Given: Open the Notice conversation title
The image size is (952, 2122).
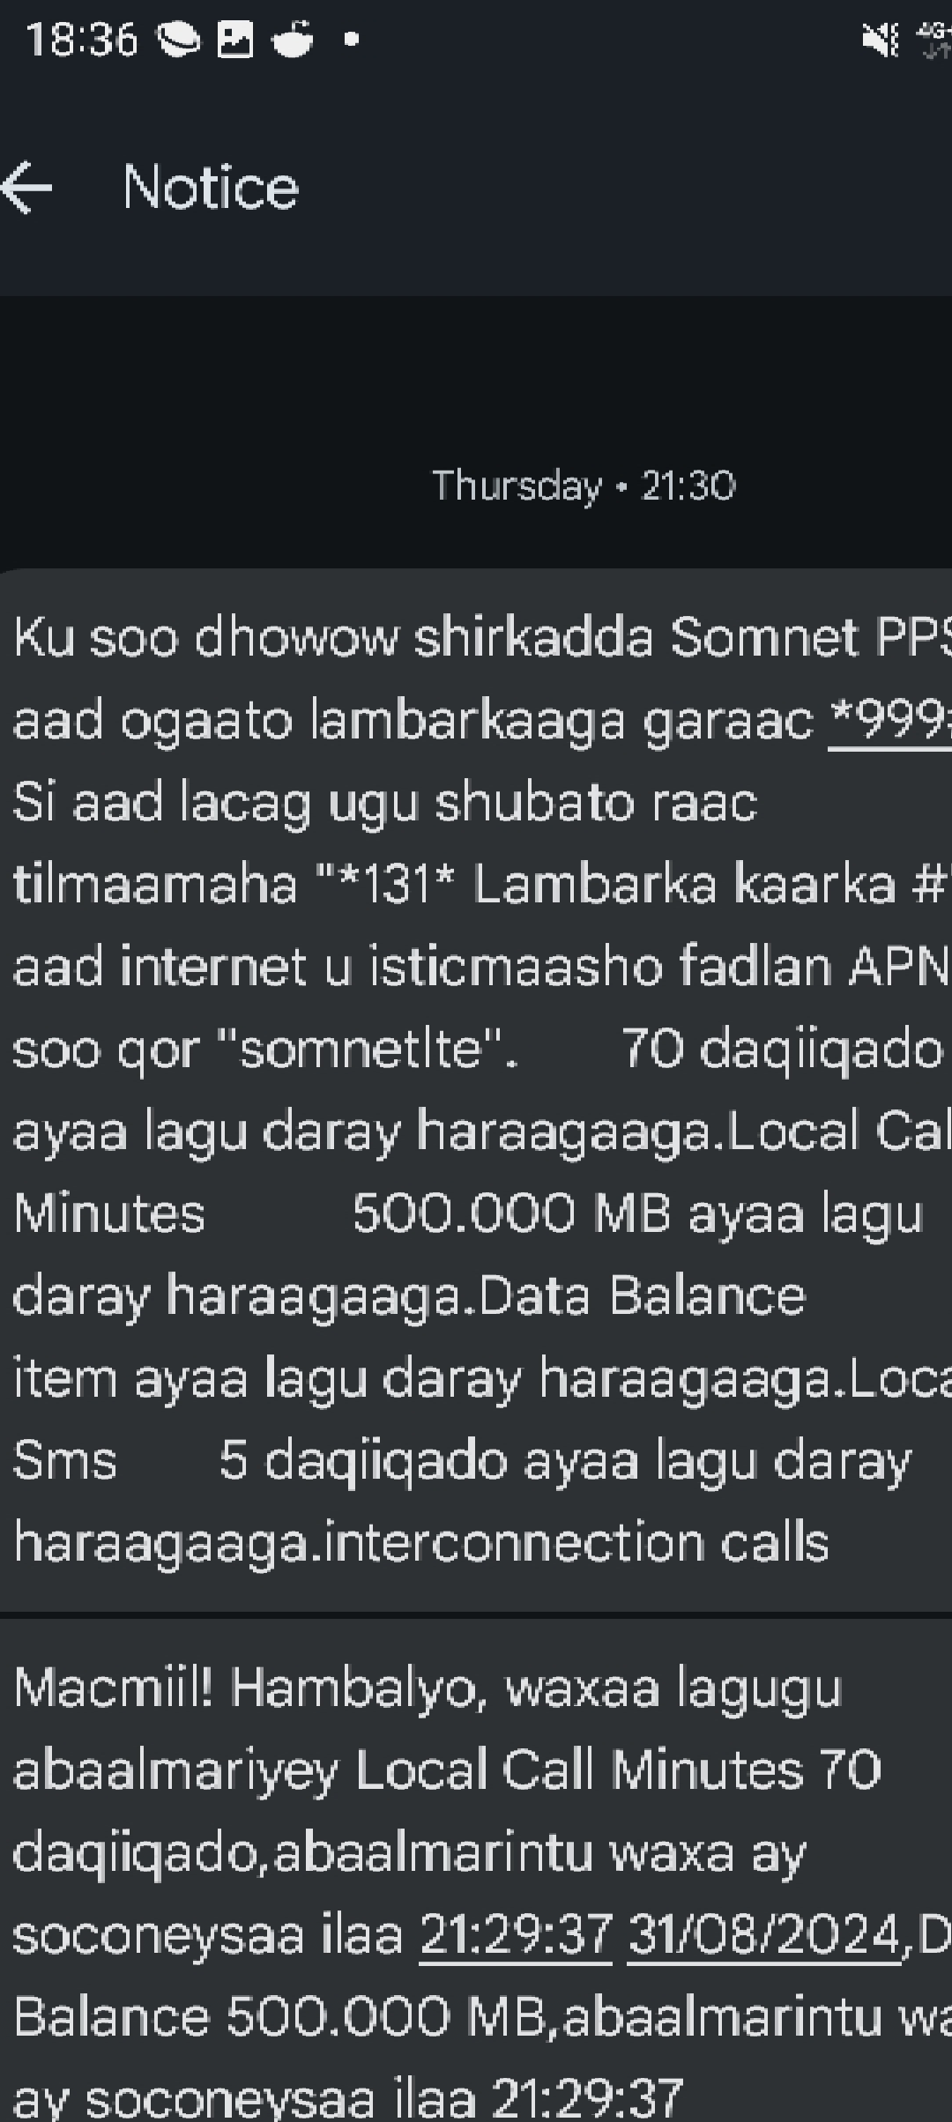Looking at the screenshot, I should click(211, 187).
